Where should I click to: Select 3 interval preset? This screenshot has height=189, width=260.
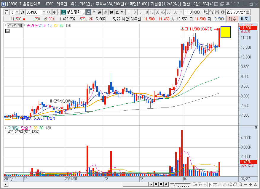135,12
